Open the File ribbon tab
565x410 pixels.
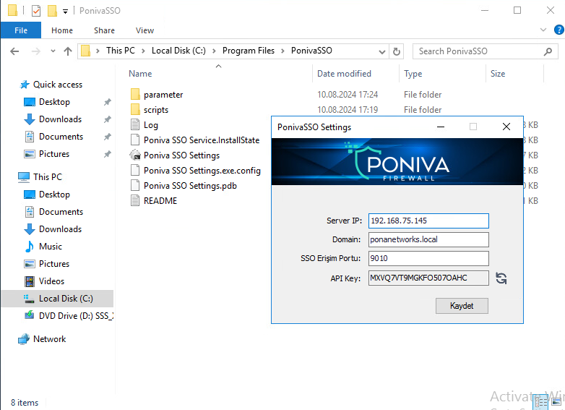pyautogui.click(x=21, y=30)
